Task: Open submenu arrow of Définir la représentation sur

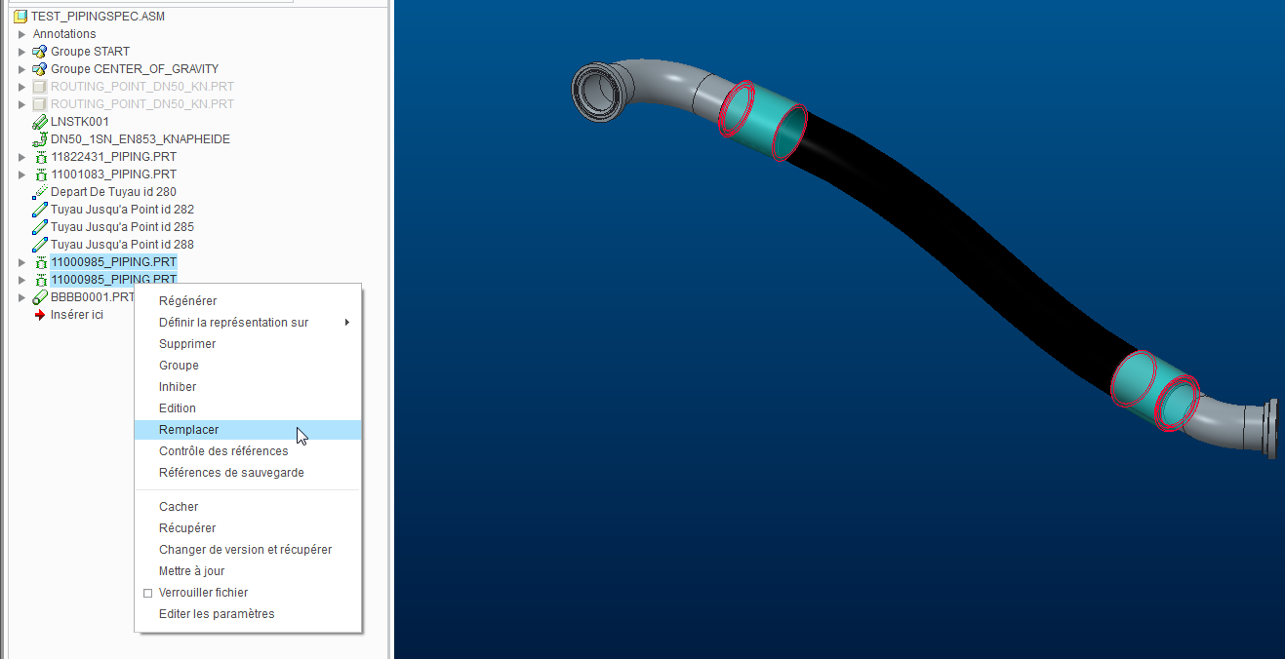Action: (x=347, y=323)
